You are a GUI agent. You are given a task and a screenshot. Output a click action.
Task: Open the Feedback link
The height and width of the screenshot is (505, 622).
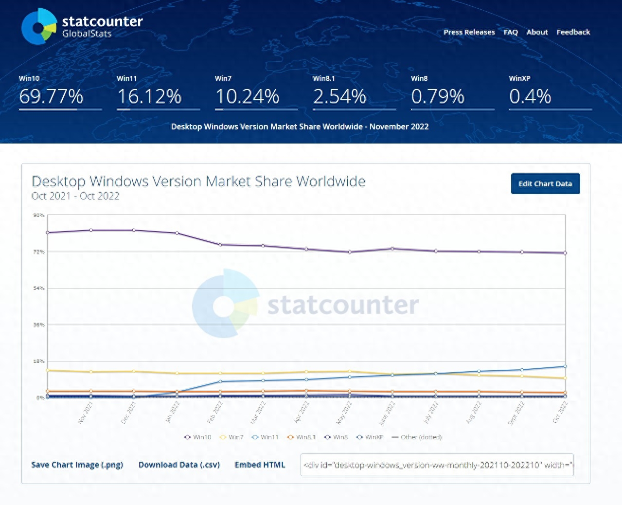coord(573,32)
